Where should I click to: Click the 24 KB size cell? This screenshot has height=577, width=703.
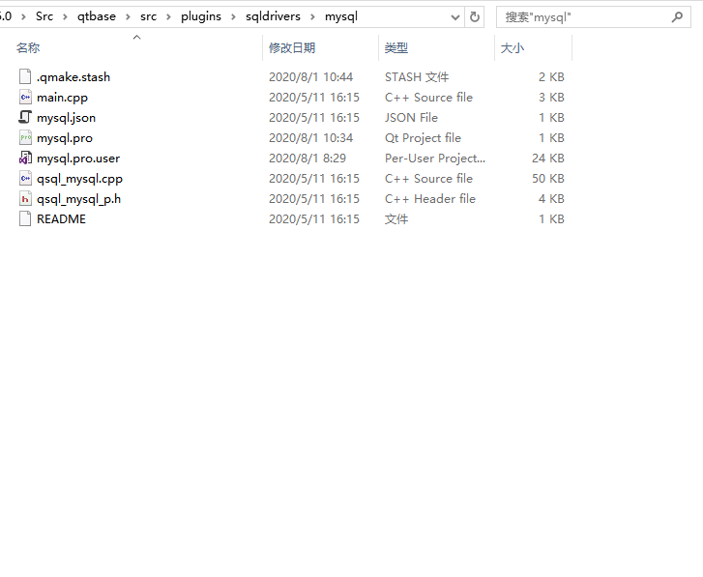(x=548, y=159)
